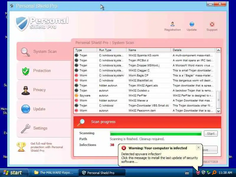Click the Name column header
The width and height of the screenshot is (236, 177).
[149, 50]
